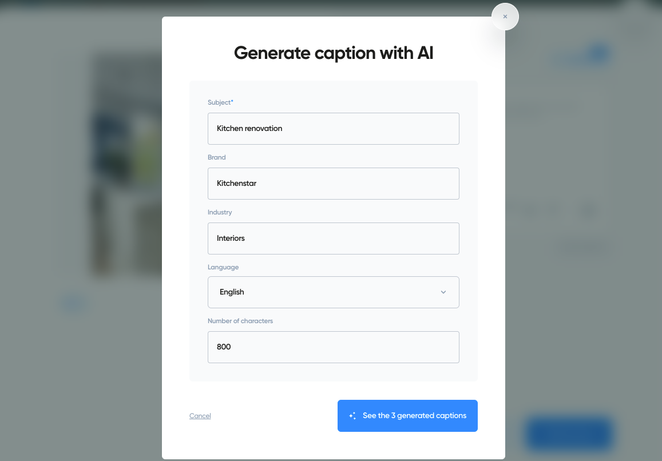This screenshot has height=461, width=662.
Task: Click the Generate caption with AI heading
Action: (334, 53)
